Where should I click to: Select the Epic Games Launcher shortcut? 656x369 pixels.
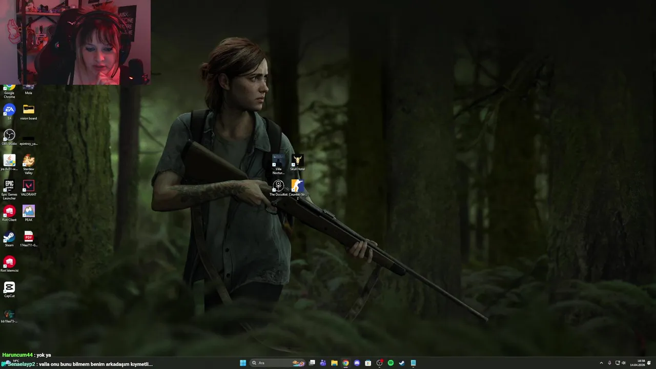pos(9,190)
